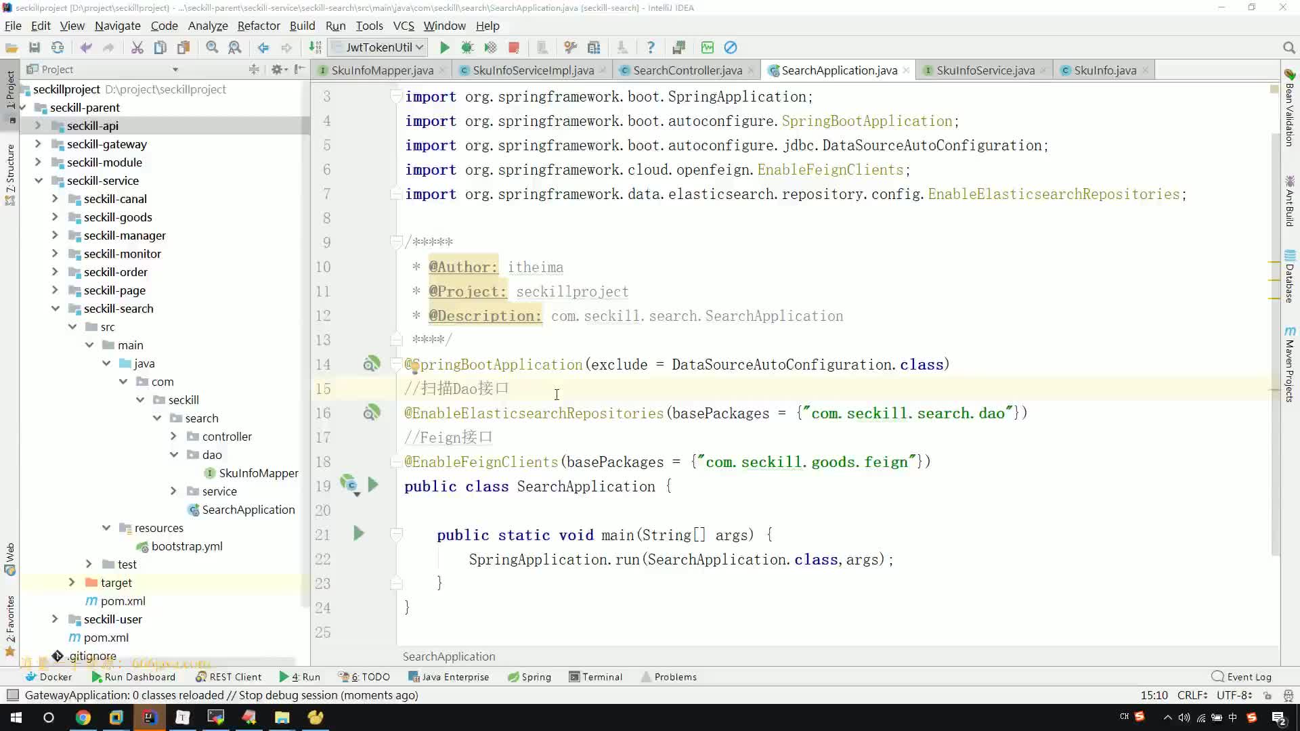Close the SearchApplication.java tab
This screenshot has width=1300, height=731.
click(906, 70)
